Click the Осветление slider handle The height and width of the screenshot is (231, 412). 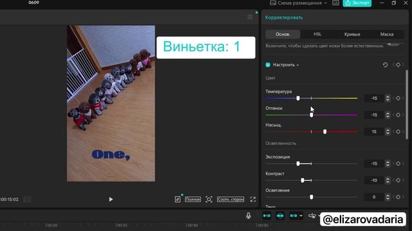click(x=312, y=197)
